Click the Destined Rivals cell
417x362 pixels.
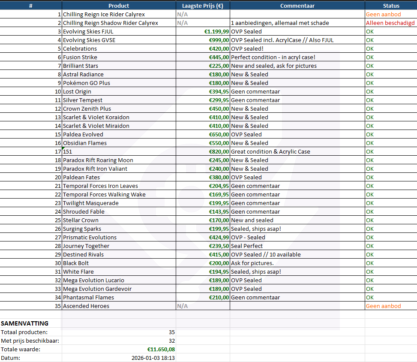pos(119,254)
